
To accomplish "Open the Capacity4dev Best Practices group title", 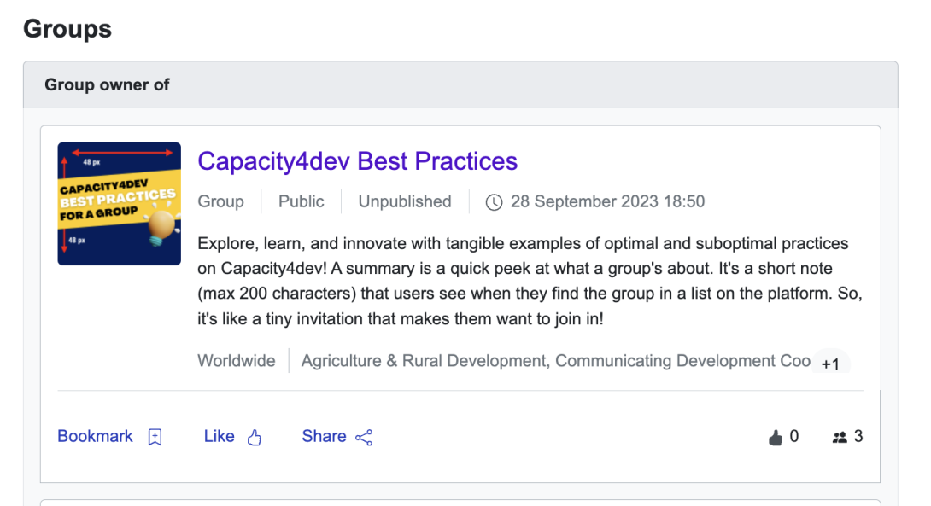I will 357,161.
